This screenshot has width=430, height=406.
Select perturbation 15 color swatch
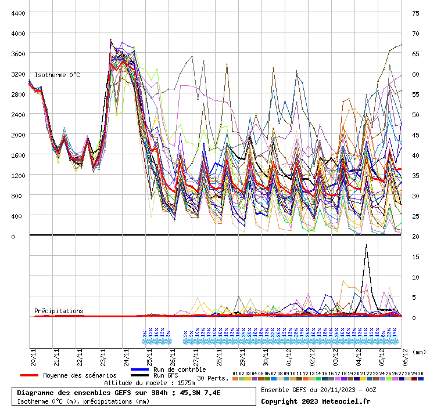tap(324, 379)
